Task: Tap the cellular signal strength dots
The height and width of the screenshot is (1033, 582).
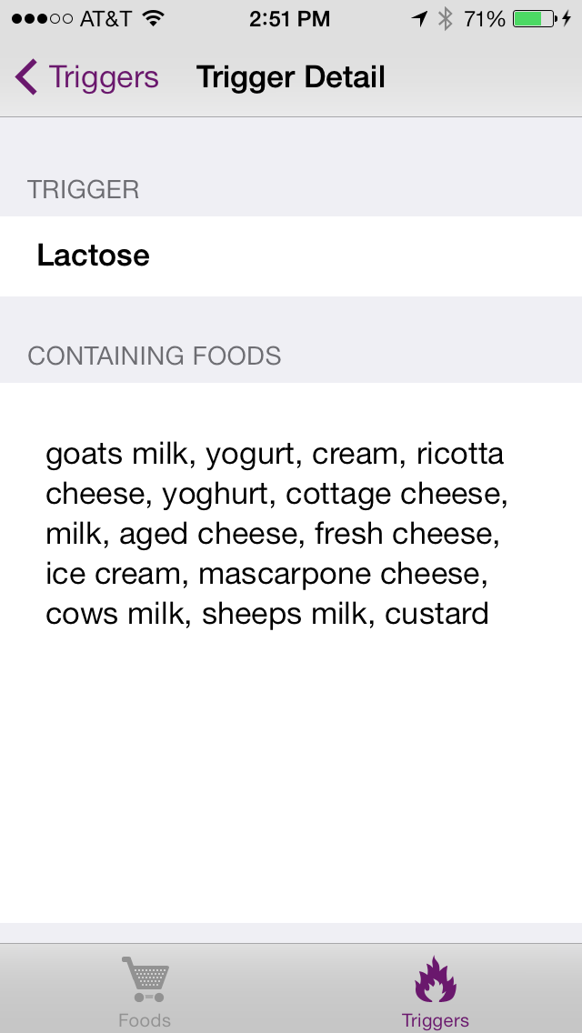Action: (42, 18)
